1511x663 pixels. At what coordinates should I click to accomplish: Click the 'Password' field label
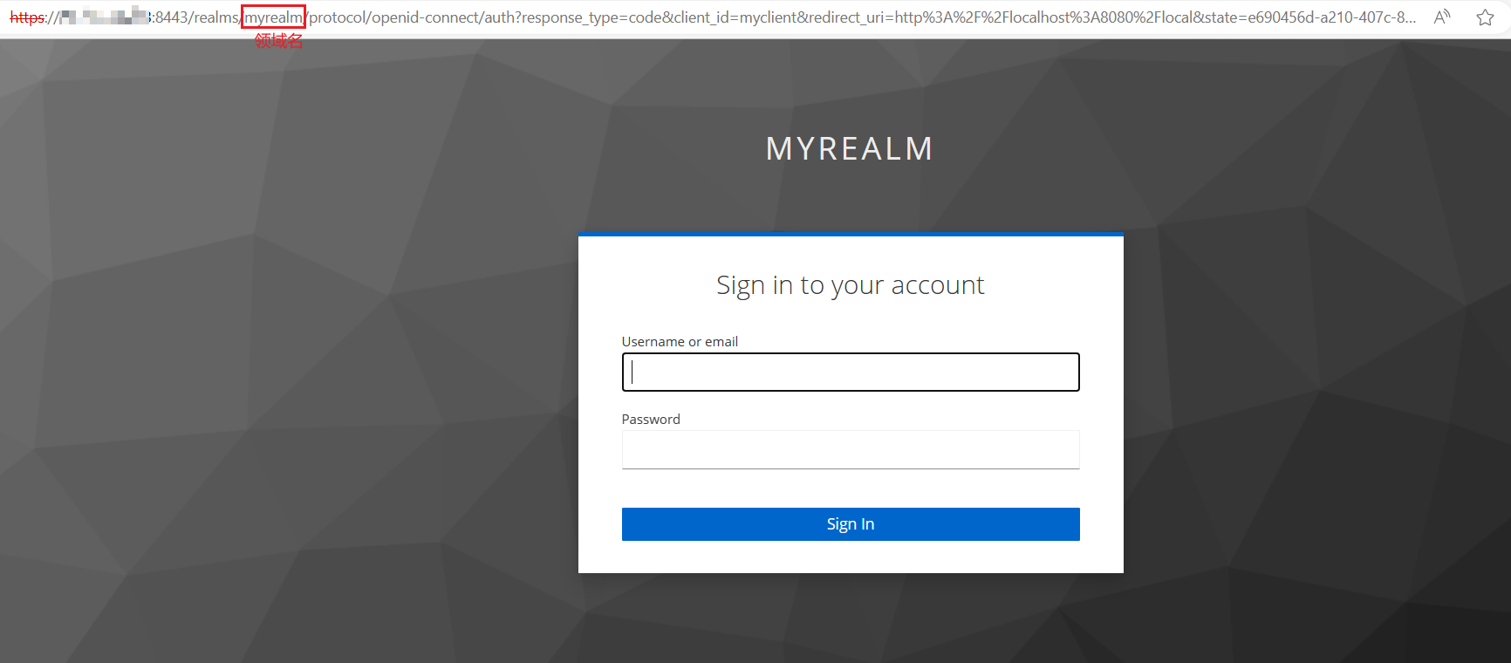tap(651, 420)
